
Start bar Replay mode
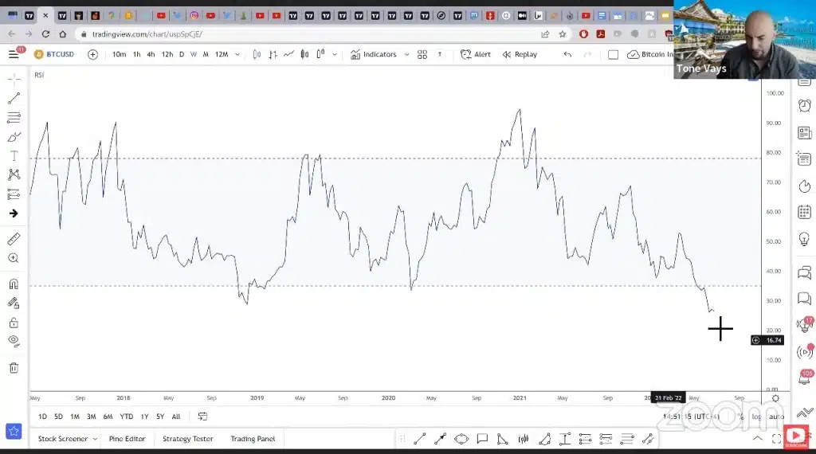tap(520, 54)
